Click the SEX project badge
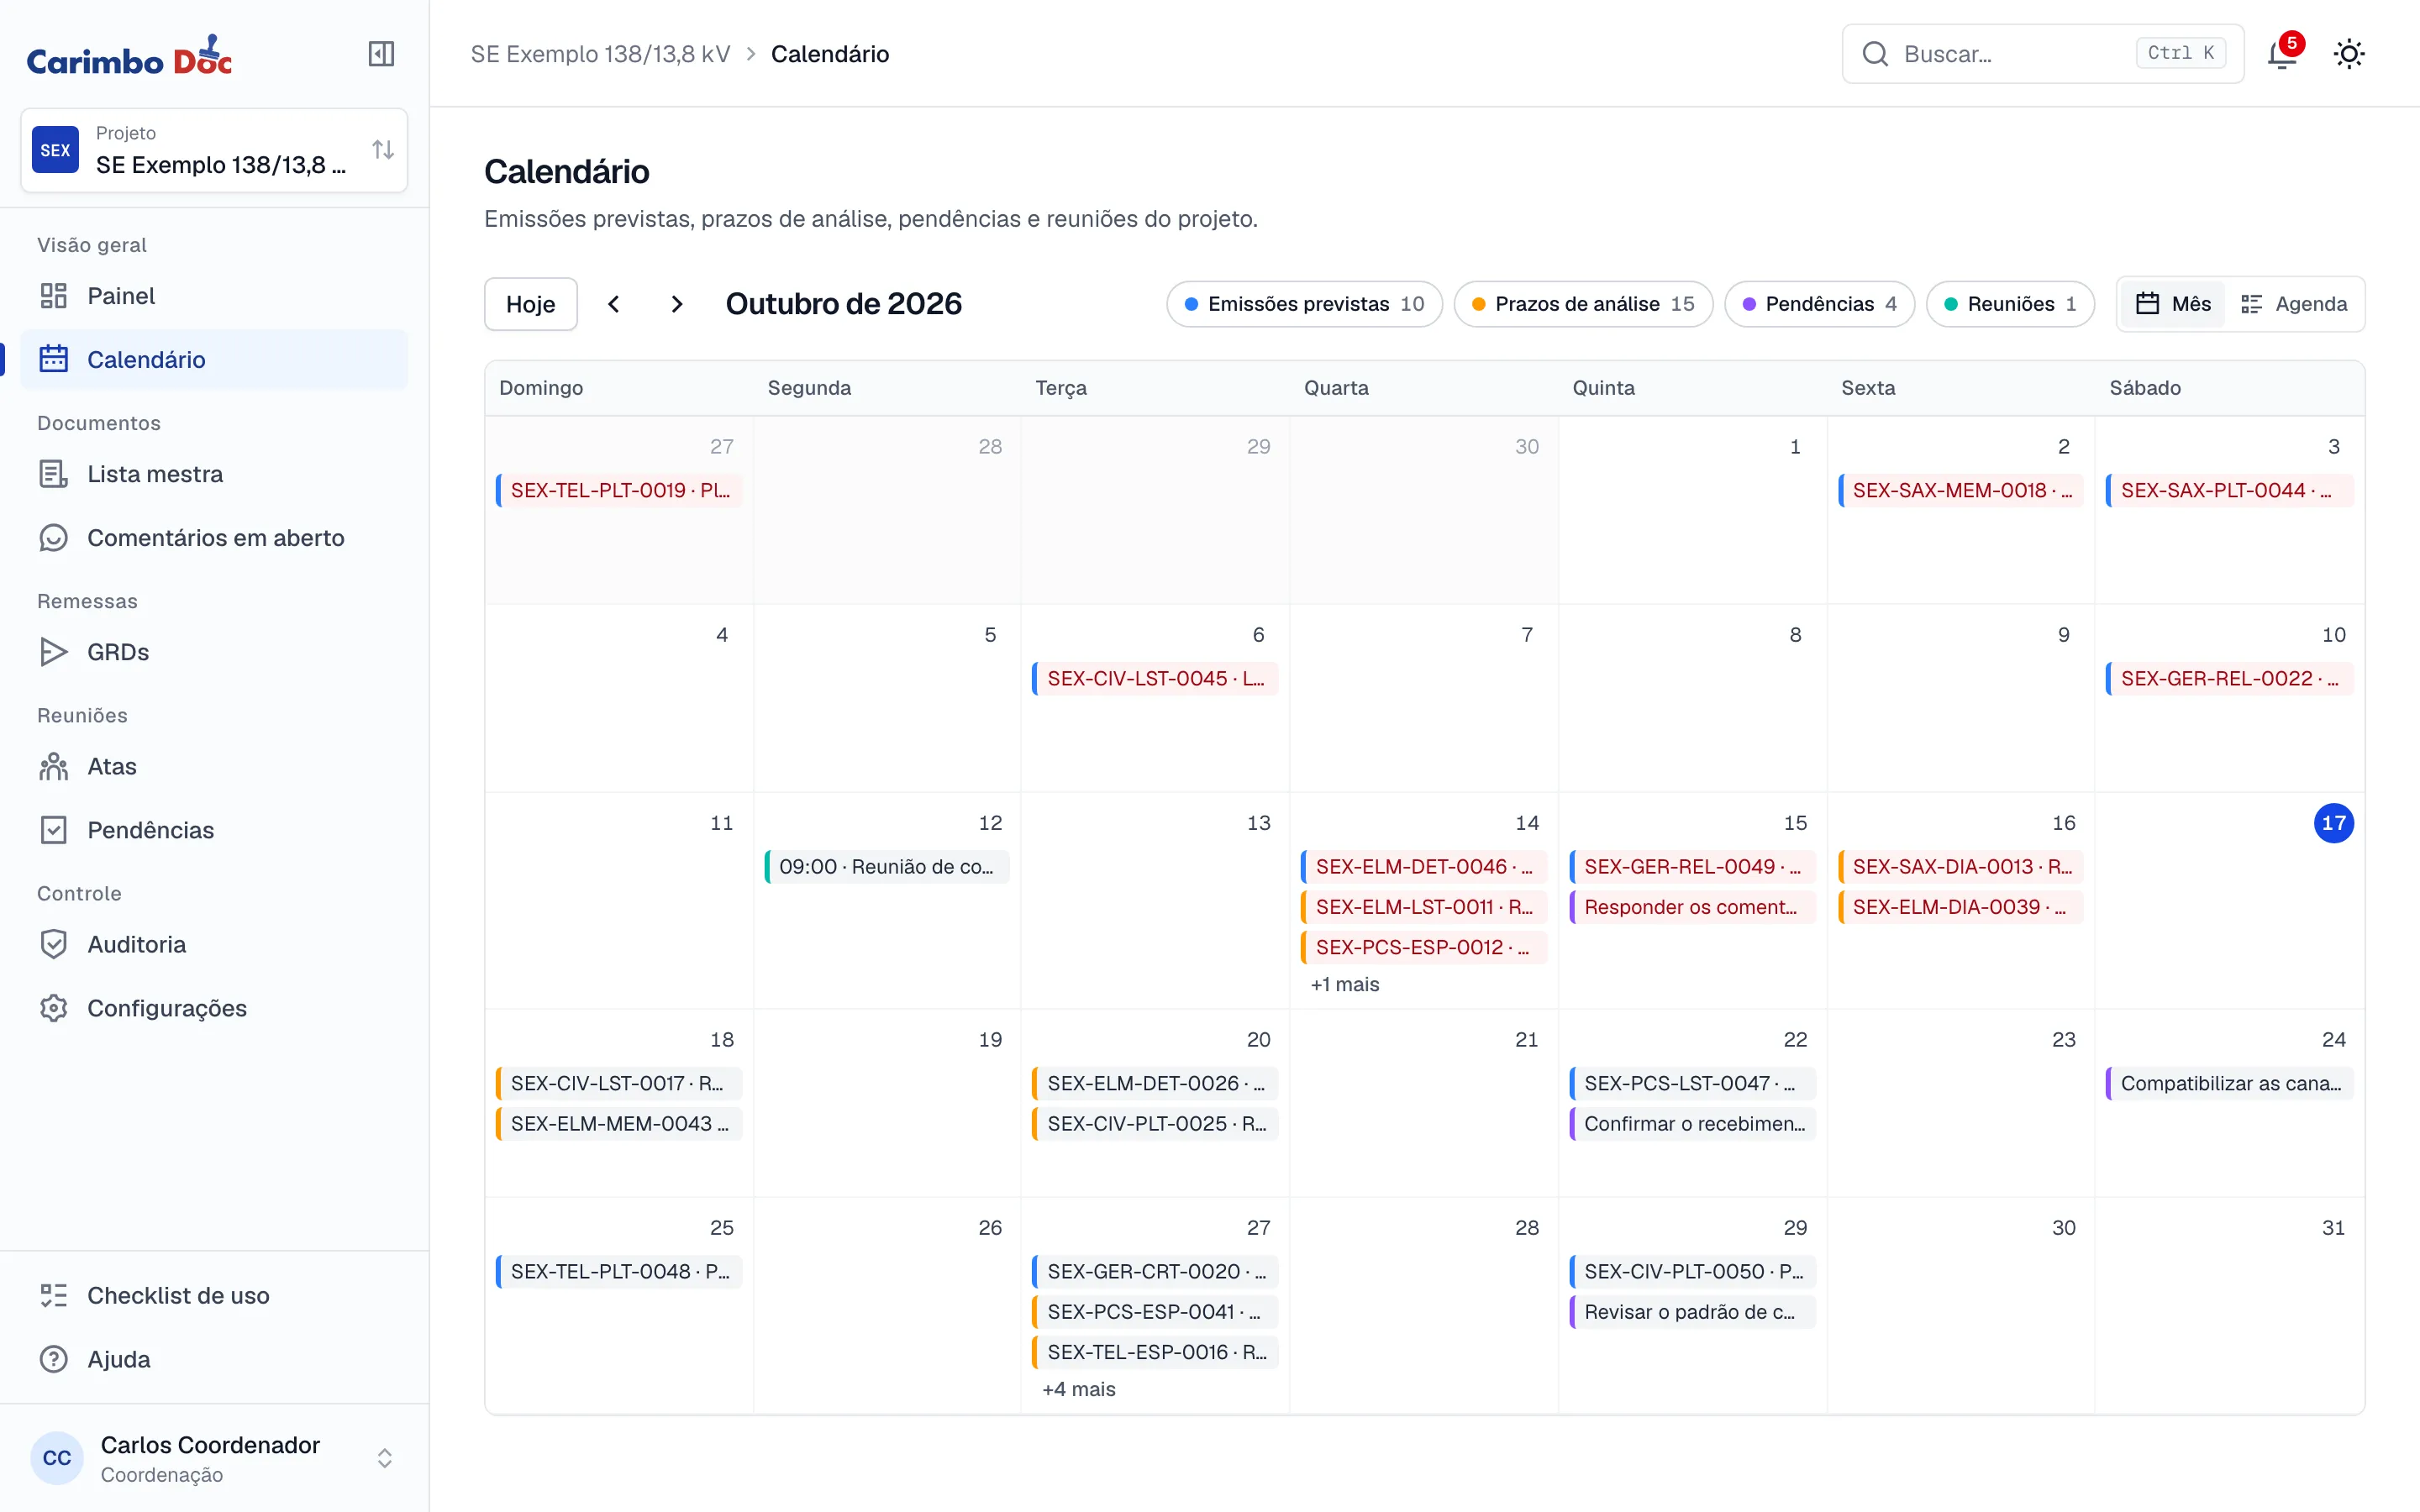The image size is (2420, 1512). [x=55, y=150]
